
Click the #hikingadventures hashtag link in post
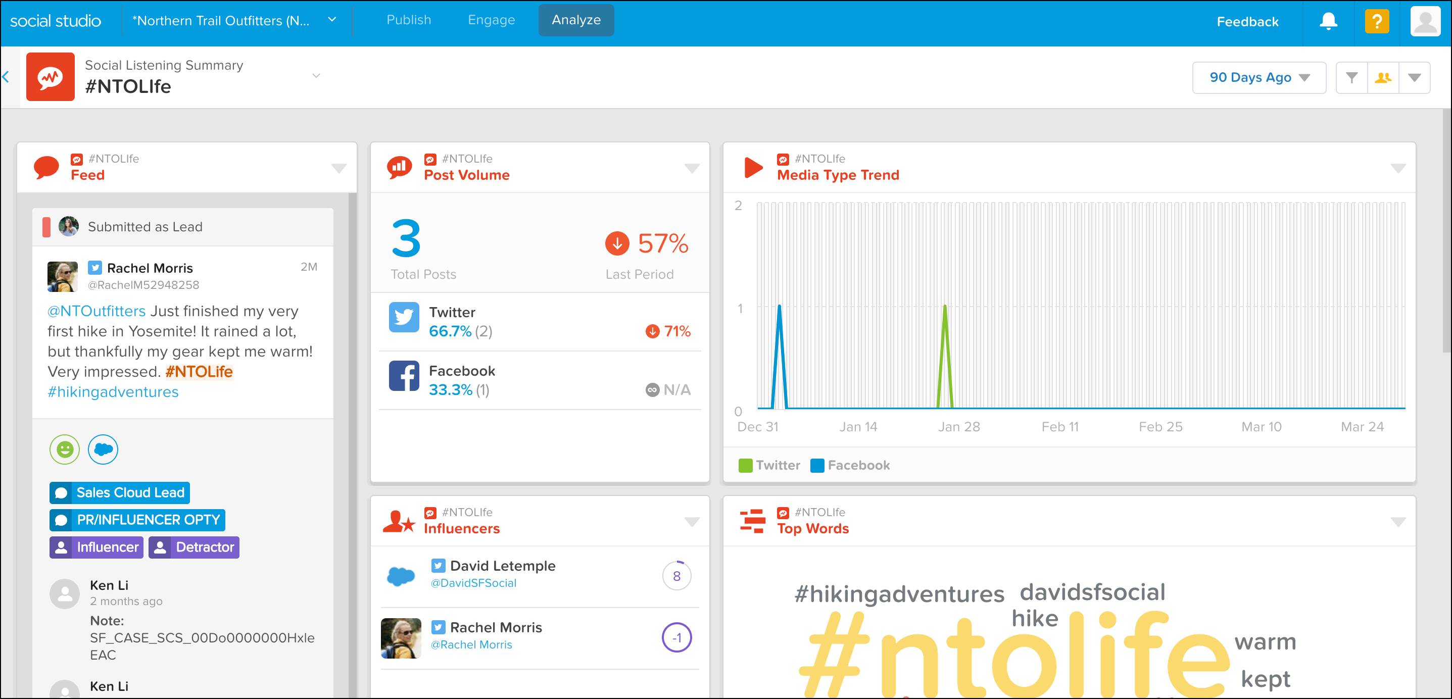tap(113, 392)
